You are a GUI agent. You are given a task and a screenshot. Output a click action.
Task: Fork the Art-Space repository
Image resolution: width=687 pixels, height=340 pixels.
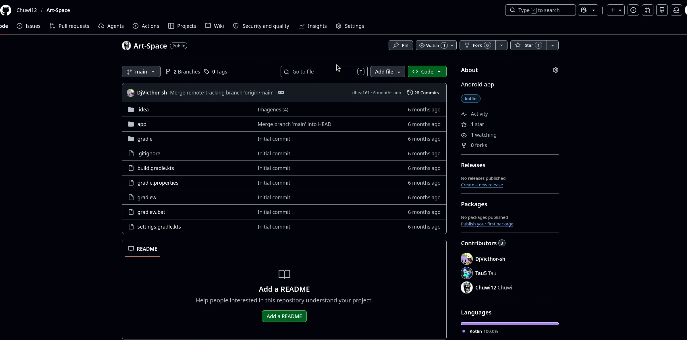pos(478,45)
